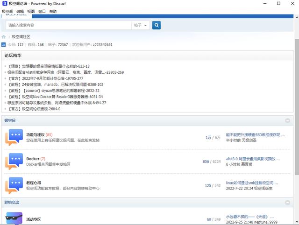
Task: Click the 论坛精华 section heading
Action: (13, 56)
